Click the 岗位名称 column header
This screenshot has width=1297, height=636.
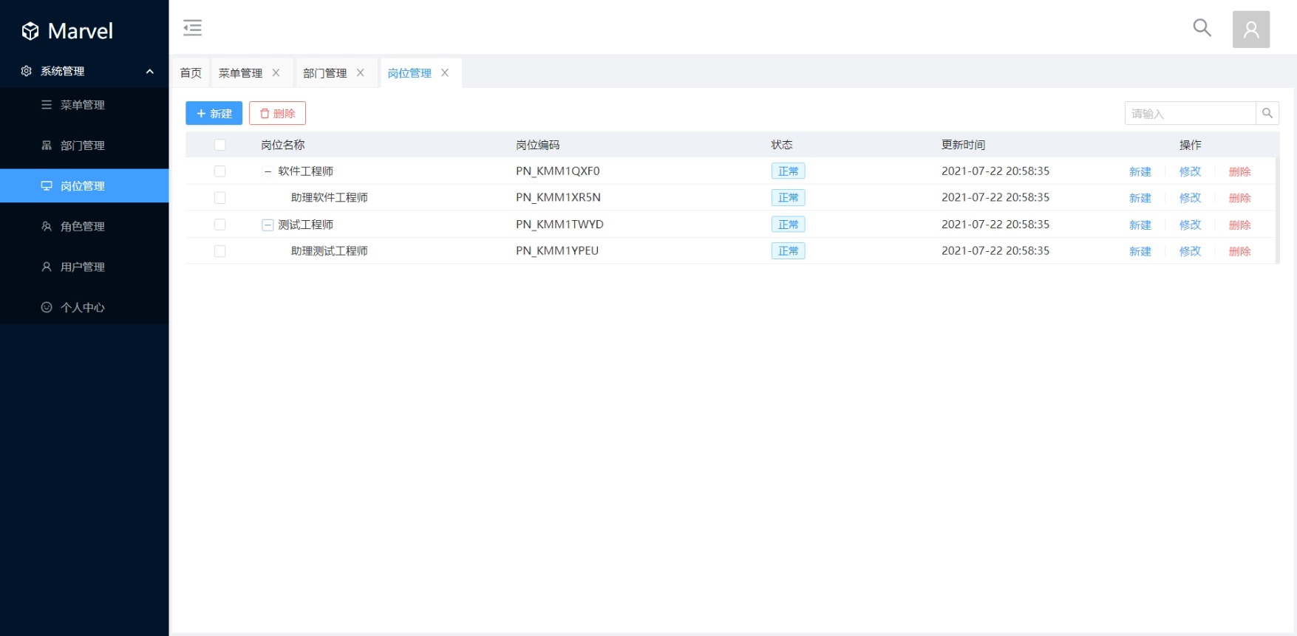pyautogui.click(x=283, y=145)
